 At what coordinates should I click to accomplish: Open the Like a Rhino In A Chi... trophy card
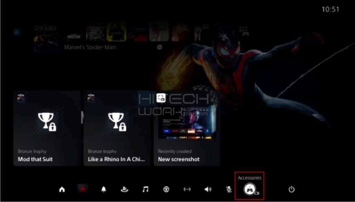pos(117,128)
